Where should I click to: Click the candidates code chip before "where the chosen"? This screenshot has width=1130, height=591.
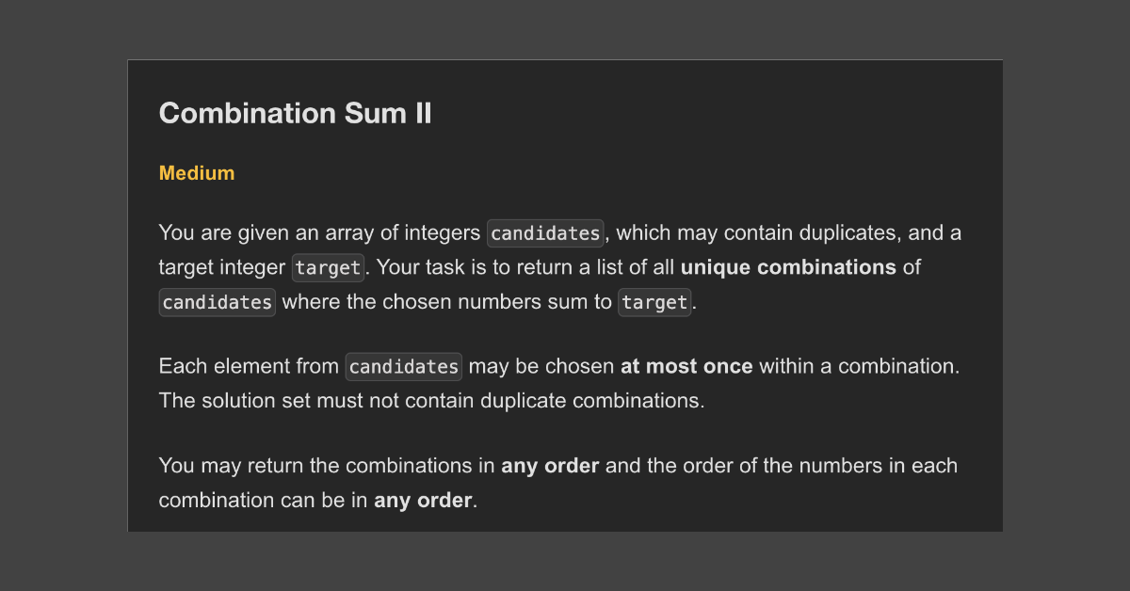(x=218, y=302)
